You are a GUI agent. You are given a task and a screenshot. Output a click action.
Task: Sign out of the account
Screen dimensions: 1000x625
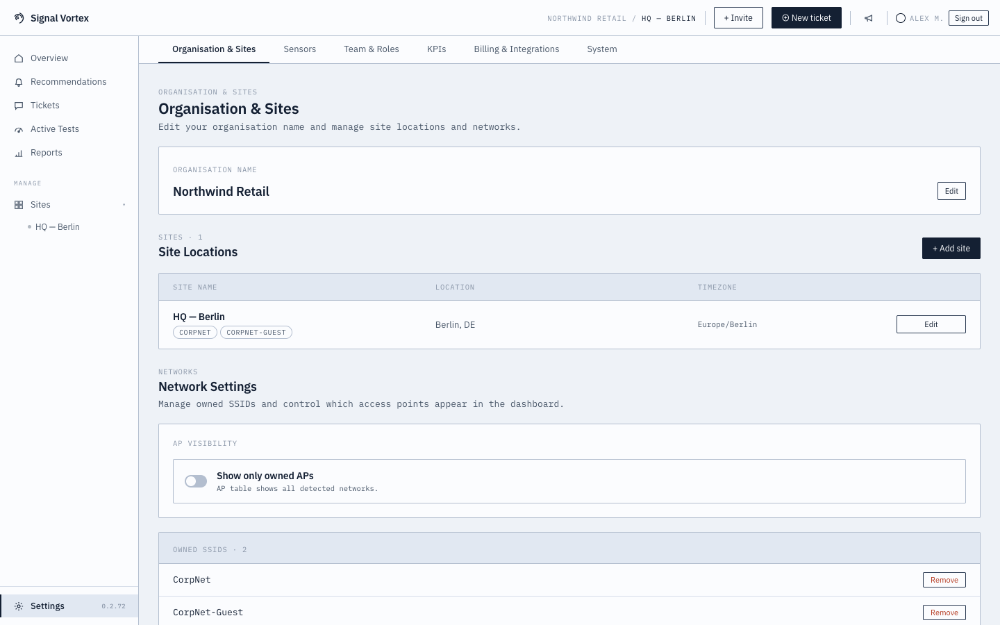coord(969,18)
